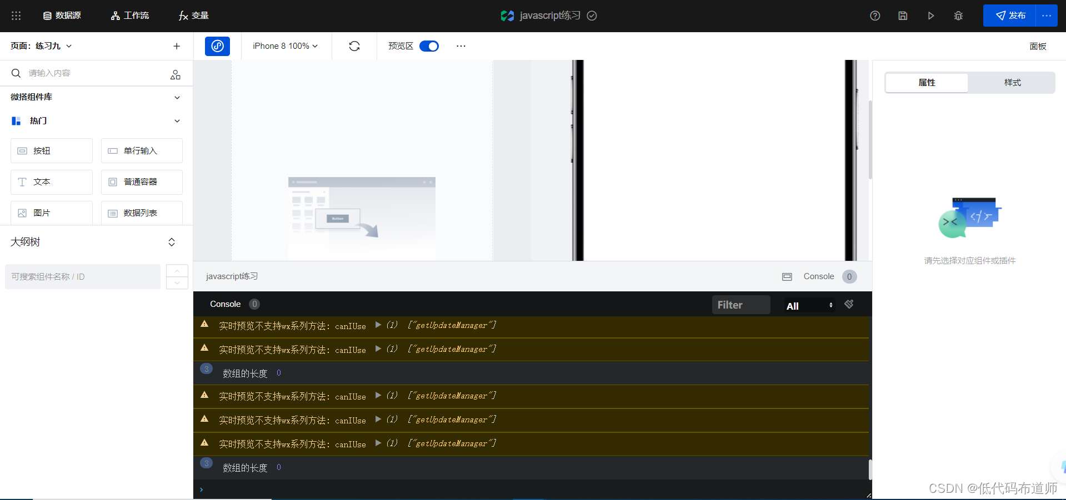Run preview with the play icon
This screenshot has width=1066, height=500.
930,16
